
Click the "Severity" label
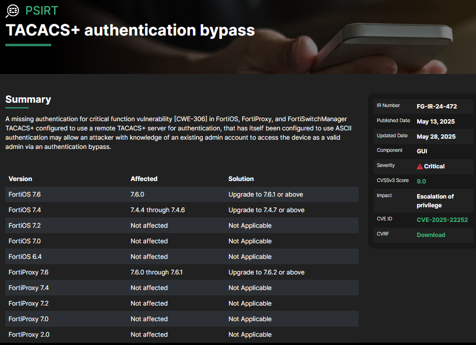385,165
